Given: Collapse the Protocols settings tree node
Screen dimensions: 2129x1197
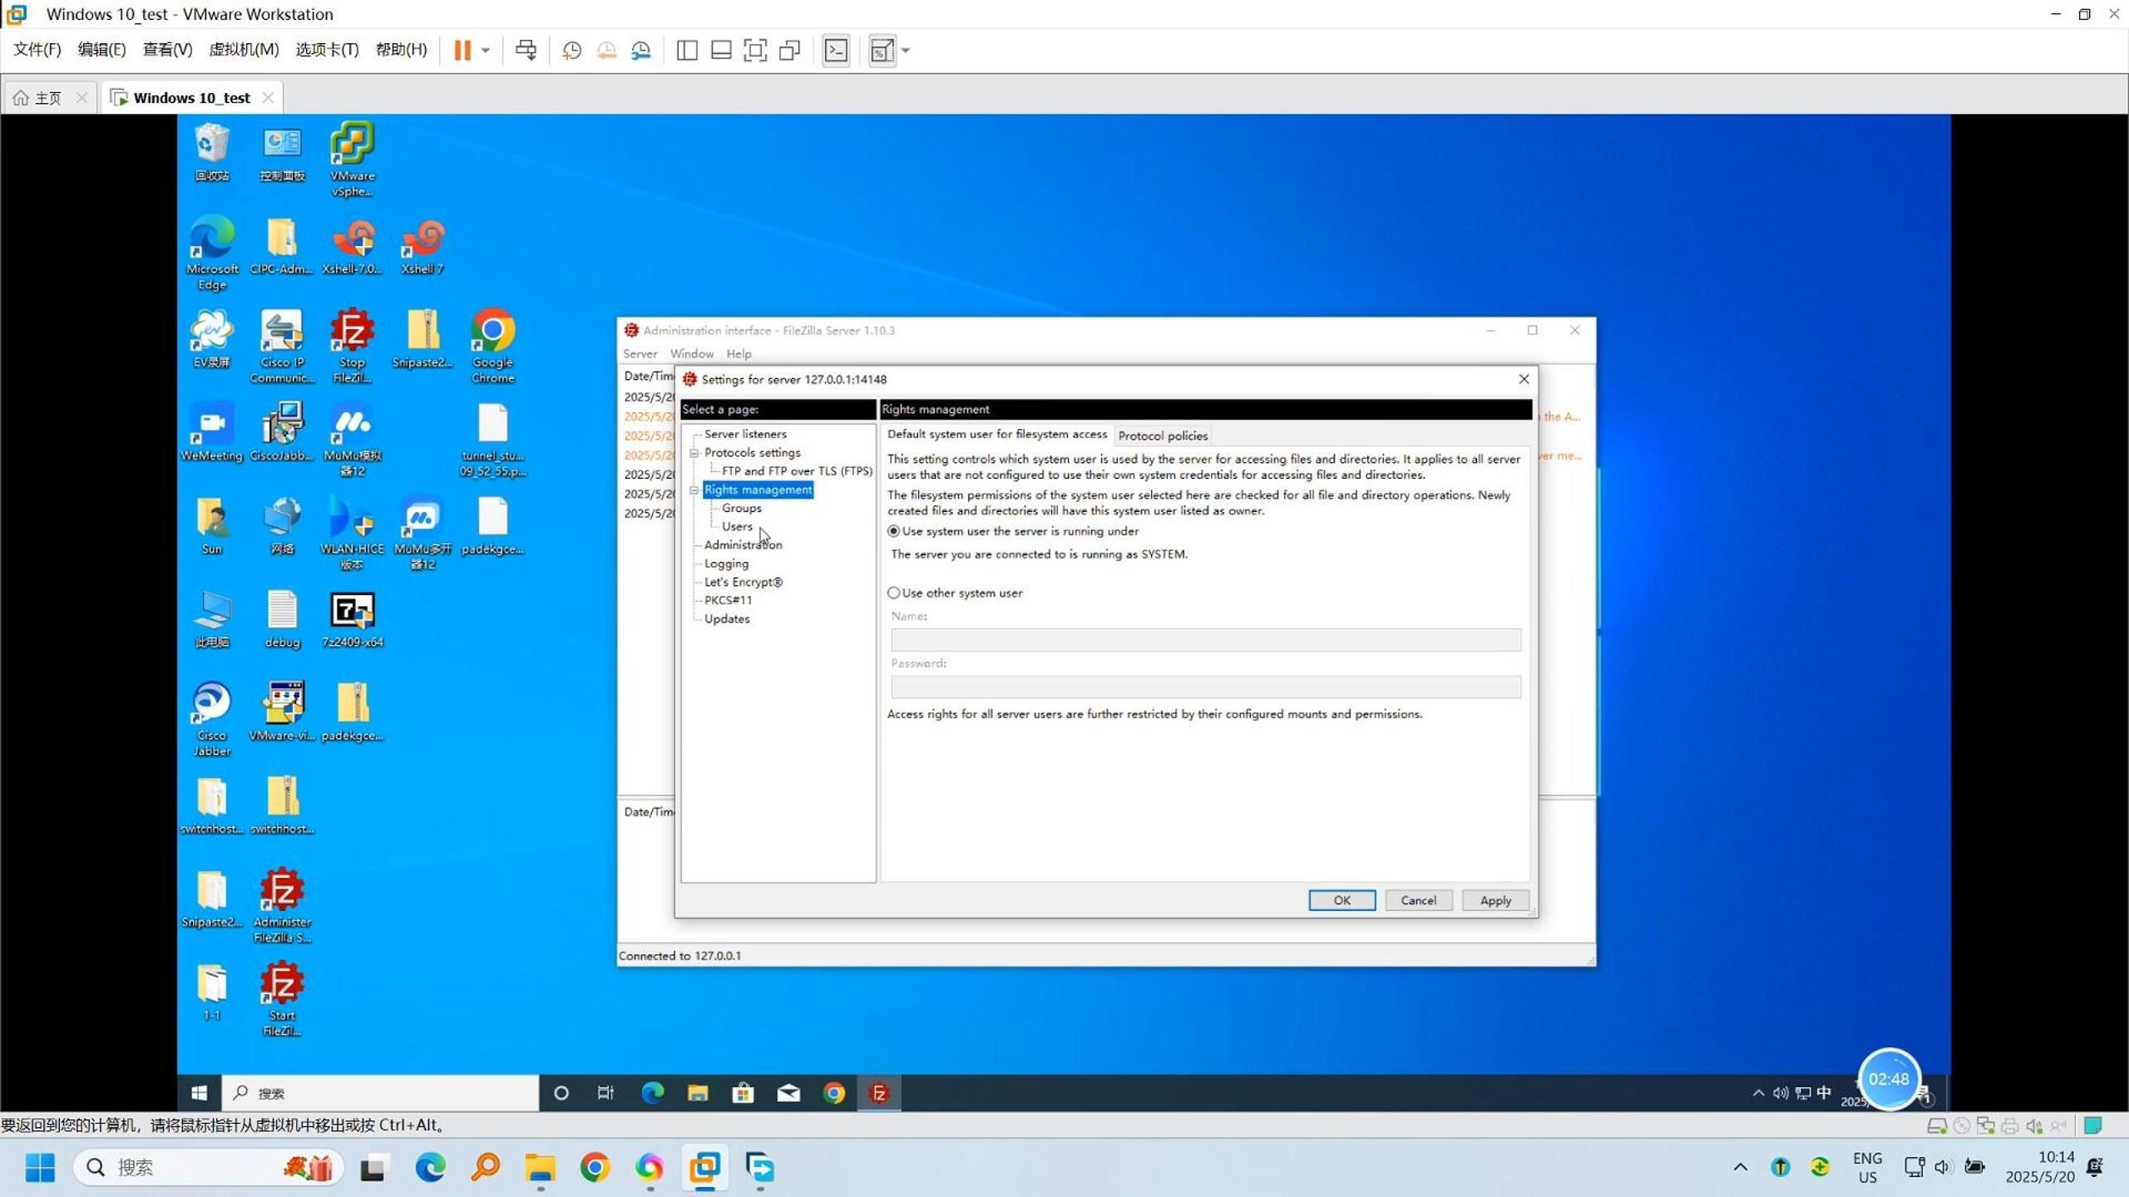Looking at the screenshot, I should click(694, 453).
